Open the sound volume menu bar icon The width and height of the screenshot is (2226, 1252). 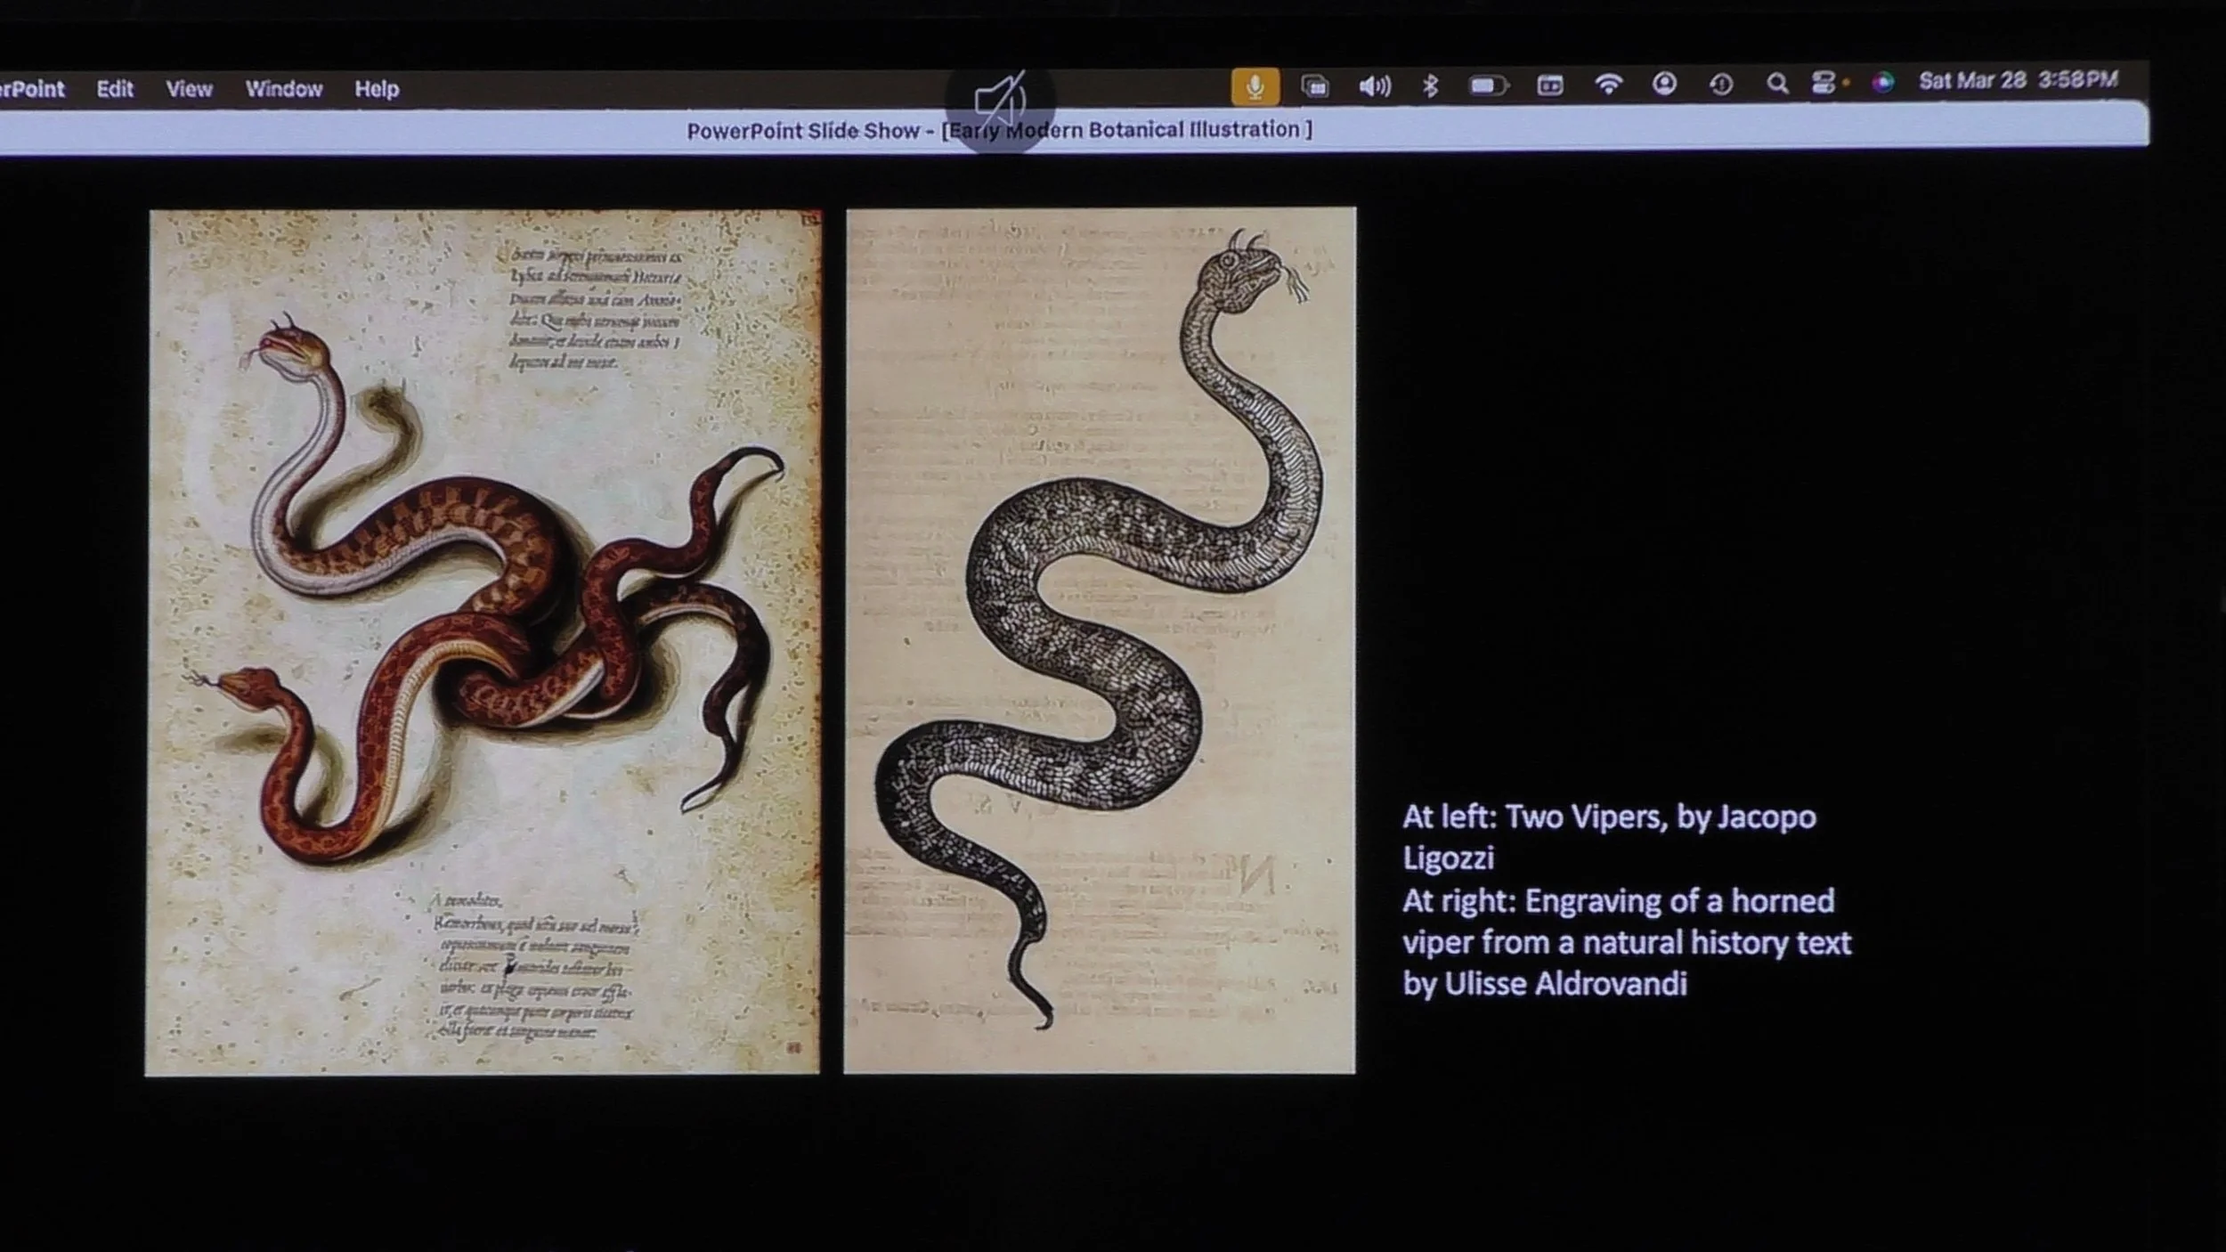click(x=1375, y=86)
